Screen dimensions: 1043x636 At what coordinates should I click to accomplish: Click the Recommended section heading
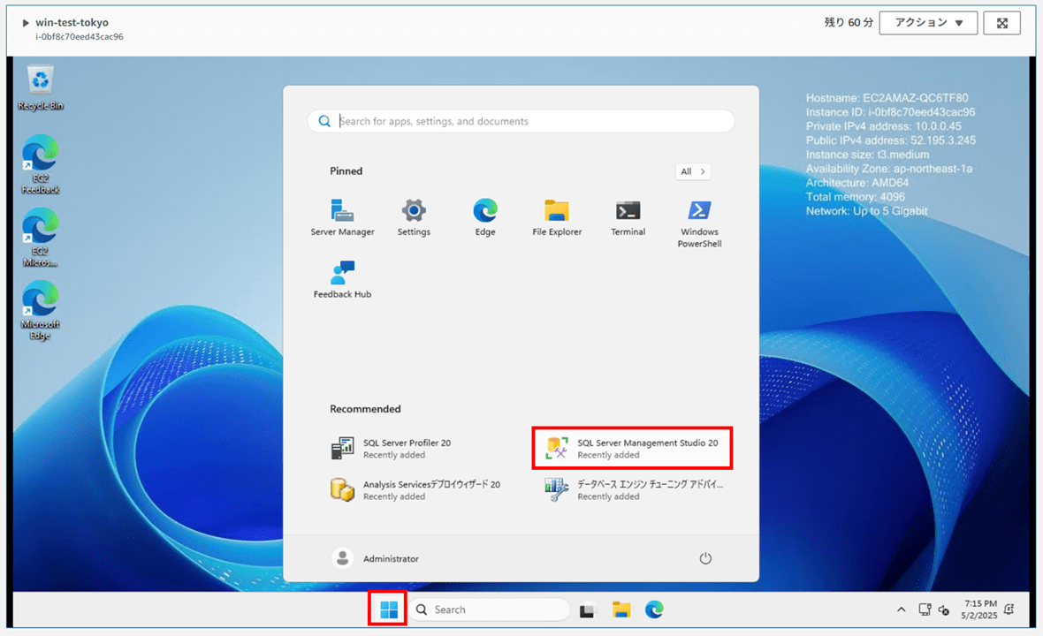(365, 409)
